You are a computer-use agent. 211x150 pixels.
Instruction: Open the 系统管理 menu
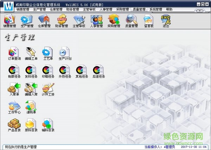point(156,9)
